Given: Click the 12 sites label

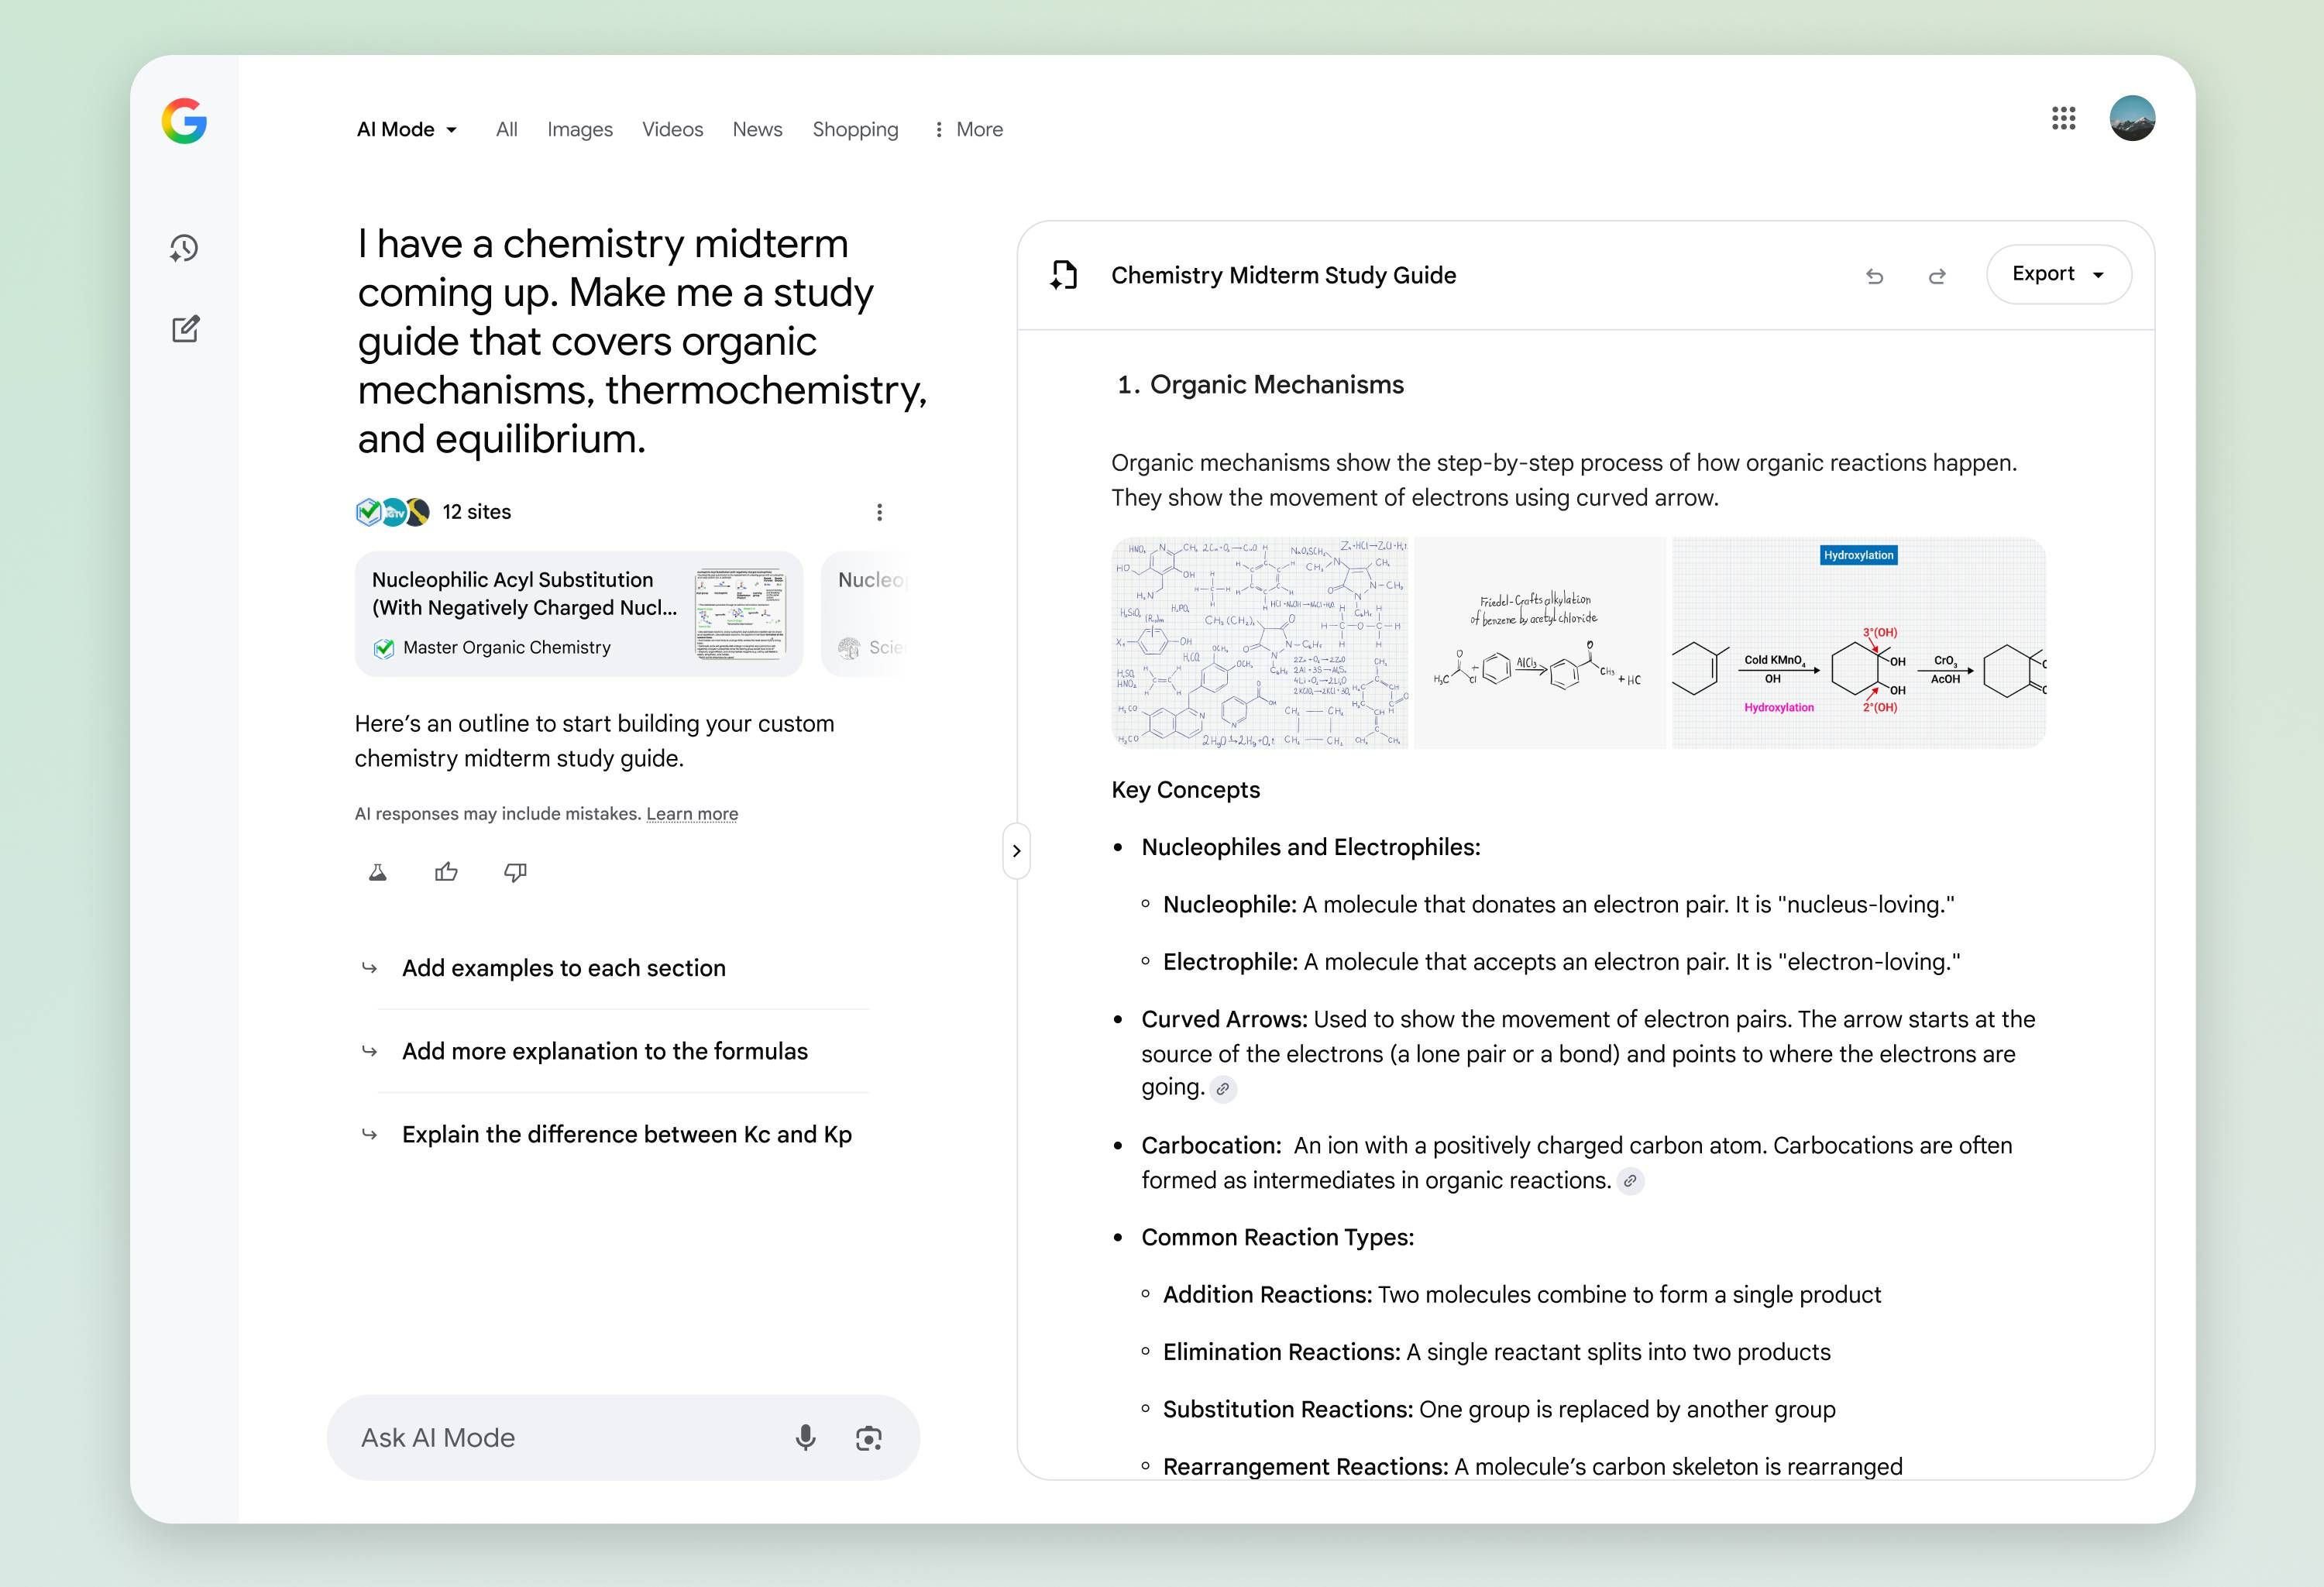Looking at the screenshot, I should (x=477, y=512).
